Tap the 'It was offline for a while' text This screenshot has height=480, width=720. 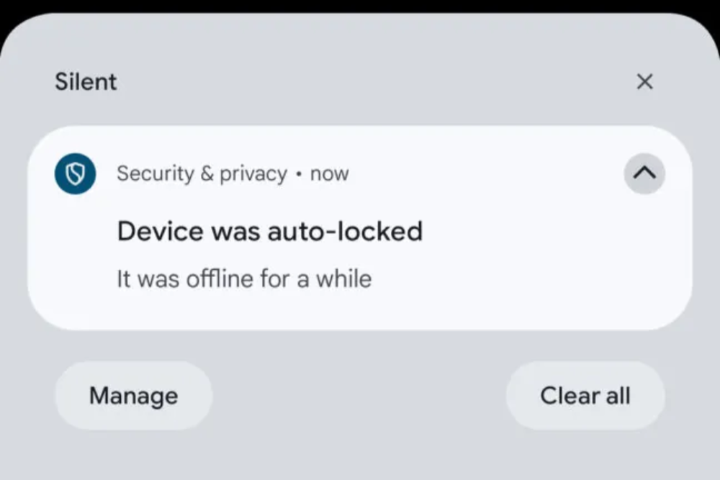coord(244,279)
